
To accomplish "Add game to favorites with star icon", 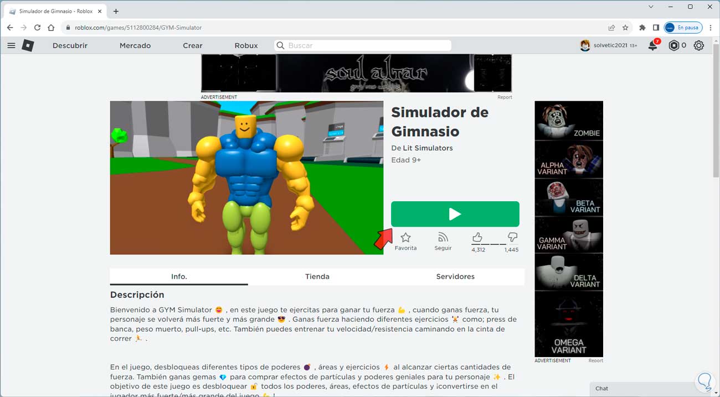I will point(405,237).
